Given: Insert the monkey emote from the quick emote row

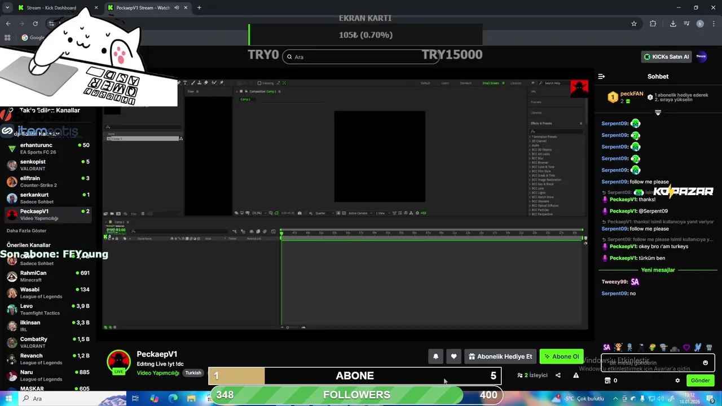Looking at the screenshot, I should [x=618, y=347].
